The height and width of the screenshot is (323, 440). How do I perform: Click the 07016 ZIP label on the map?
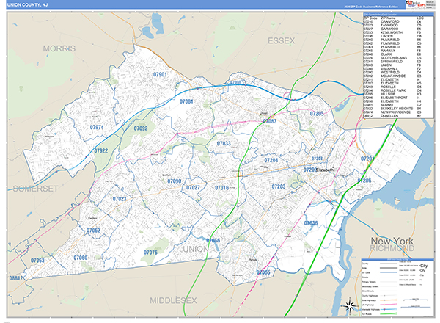click(x=221, y=188)
